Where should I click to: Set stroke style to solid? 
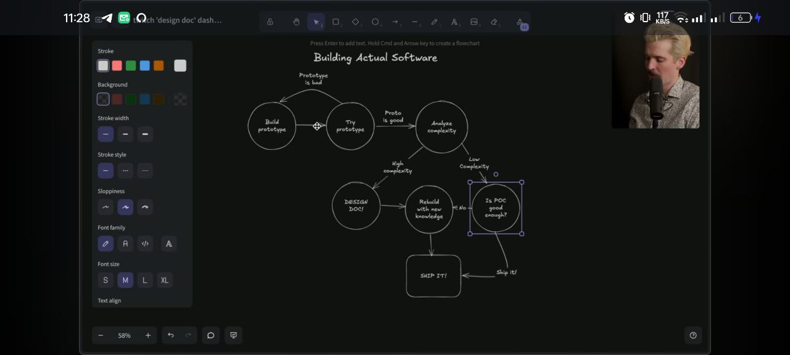click(x=106, y=171)
